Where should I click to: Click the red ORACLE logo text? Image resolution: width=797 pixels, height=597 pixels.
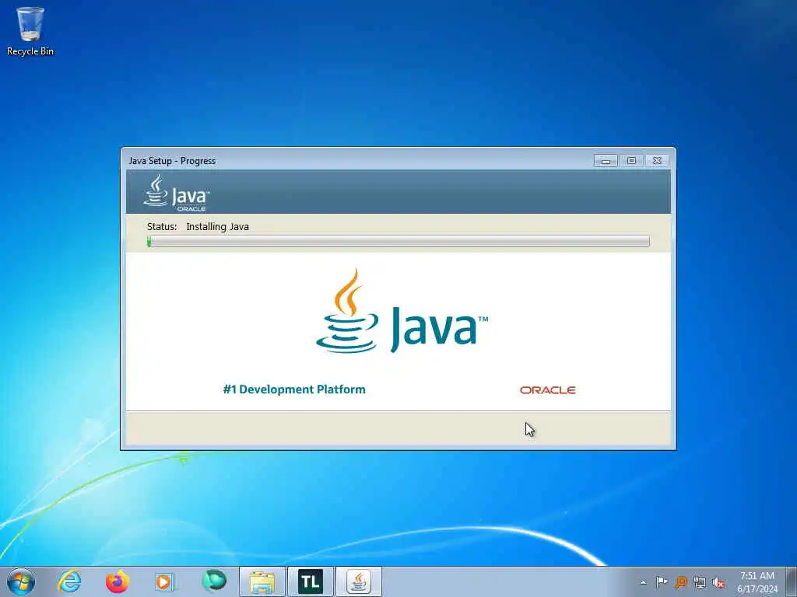547,390
